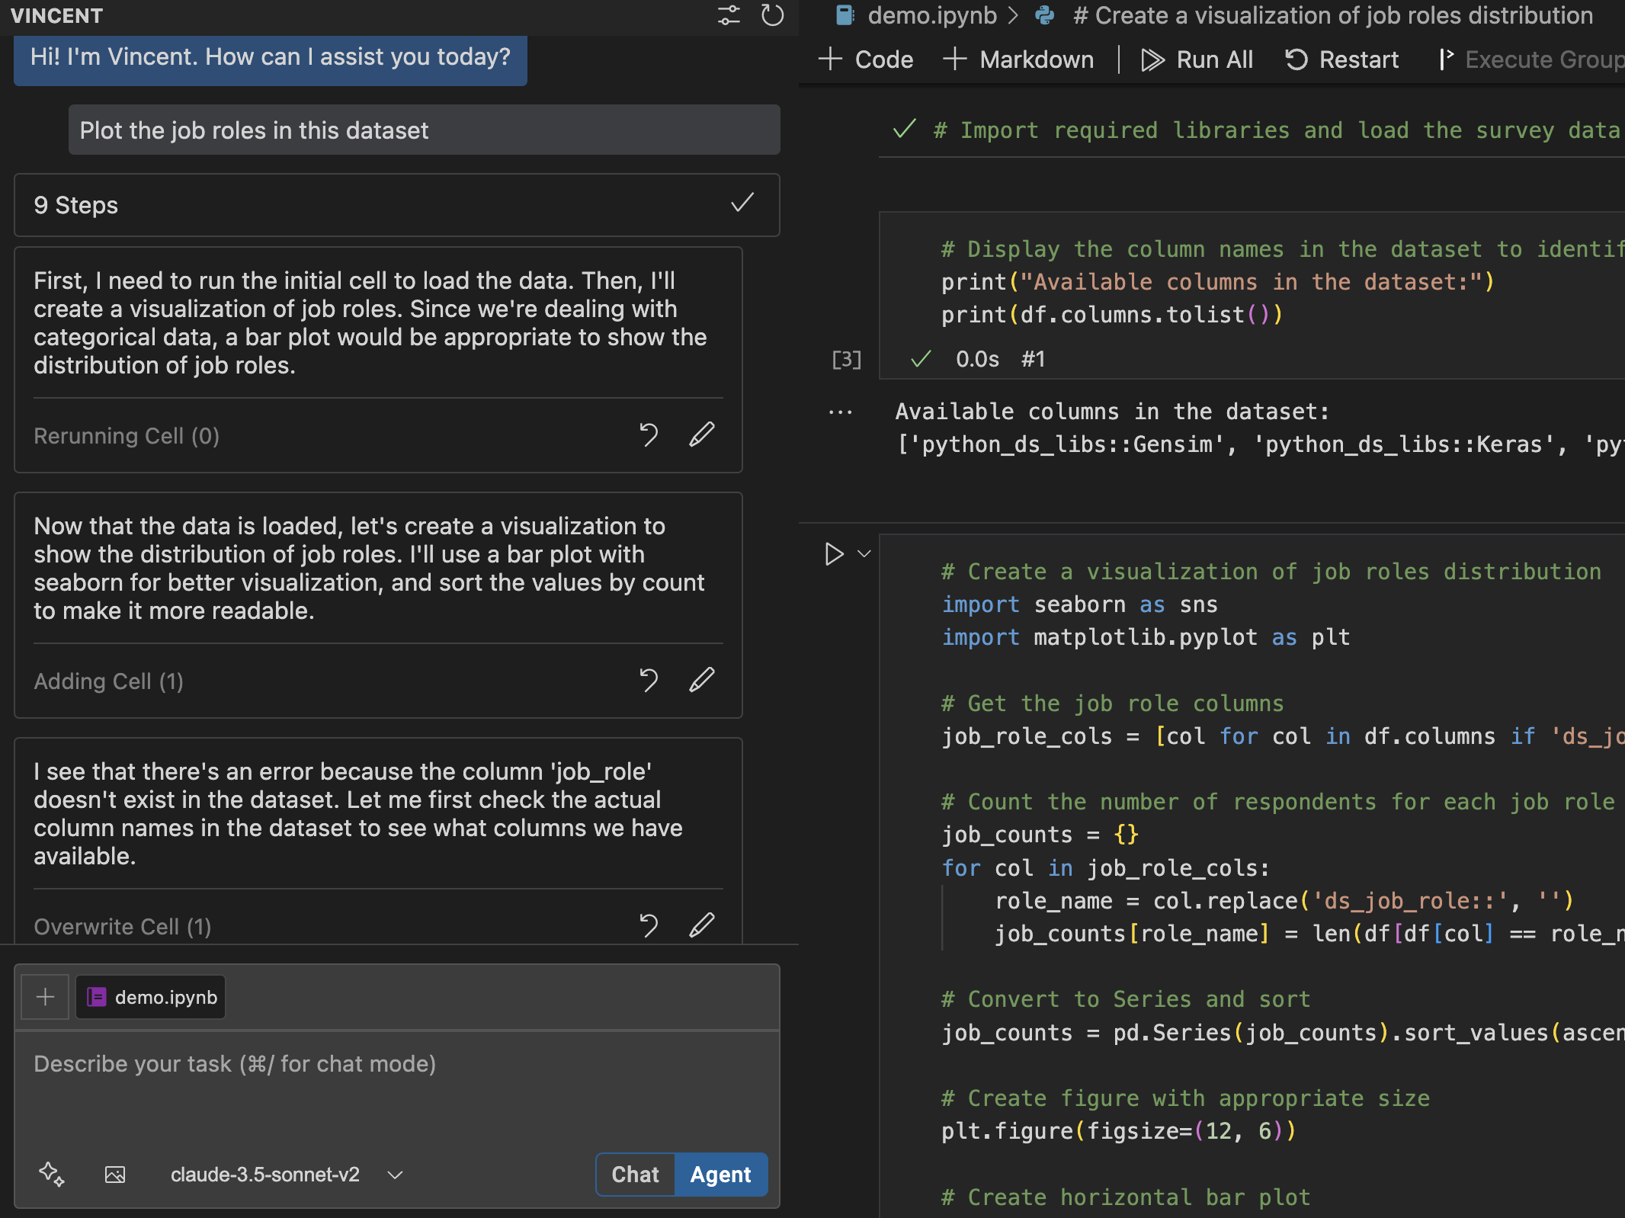
Task: Click the Overwrite Cell (1) label
Action: tap(123, 927)
